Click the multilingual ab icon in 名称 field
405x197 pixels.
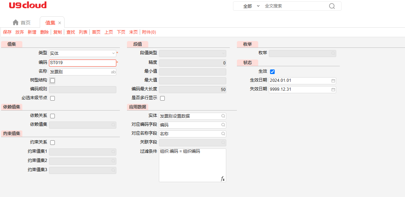click(x=113, y=72)
